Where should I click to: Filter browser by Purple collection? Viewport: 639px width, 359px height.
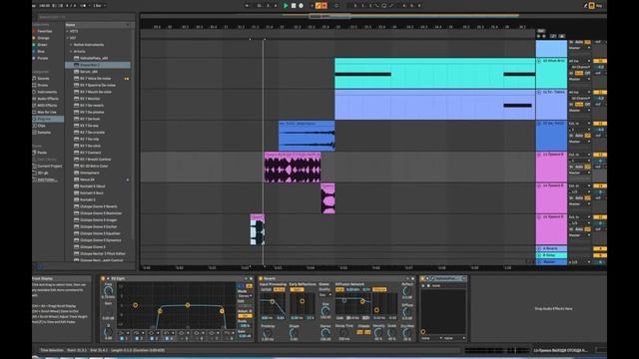[42, 58]
